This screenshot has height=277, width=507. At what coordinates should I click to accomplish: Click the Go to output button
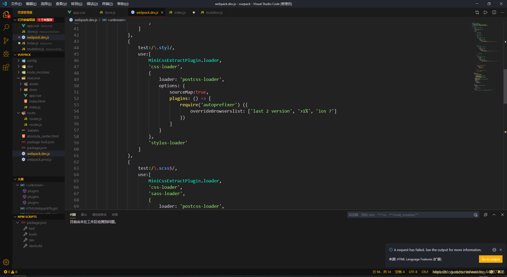[x=491, y=259]
